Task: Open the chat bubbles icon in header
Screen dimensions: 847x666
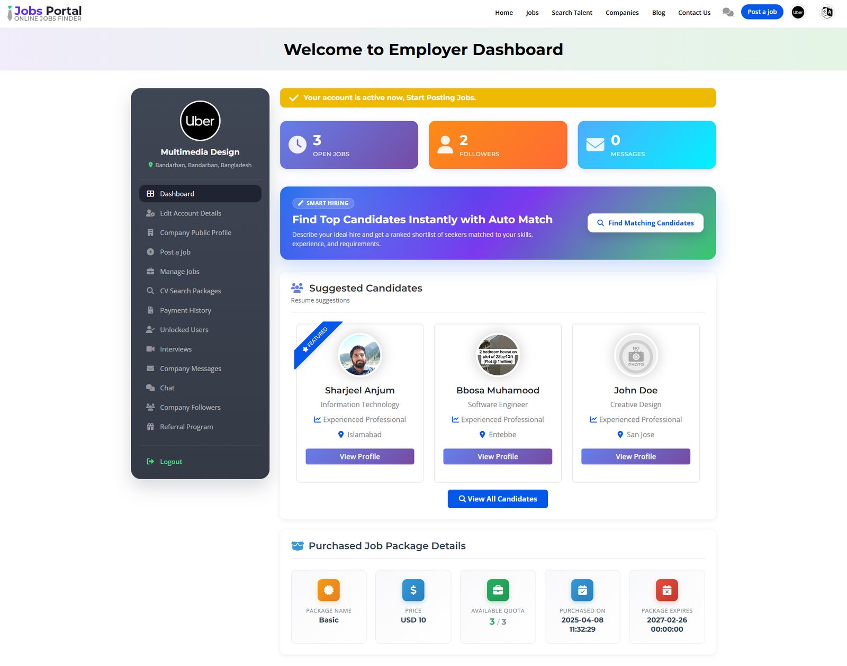Action: click(x=728, y=12)
